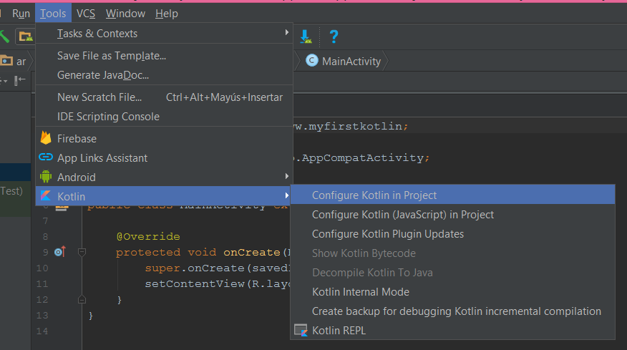The height and width of the screenshot is (350, 627).
Task: Click the App Links chain icon
Action: coord(46,157)
